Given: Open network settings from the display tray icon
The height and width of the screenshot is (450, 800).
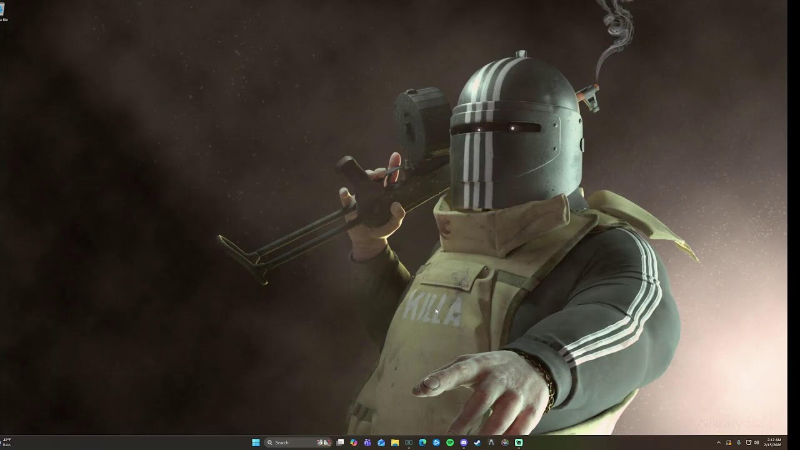Looking at the screenshot, I should point(749,442).
